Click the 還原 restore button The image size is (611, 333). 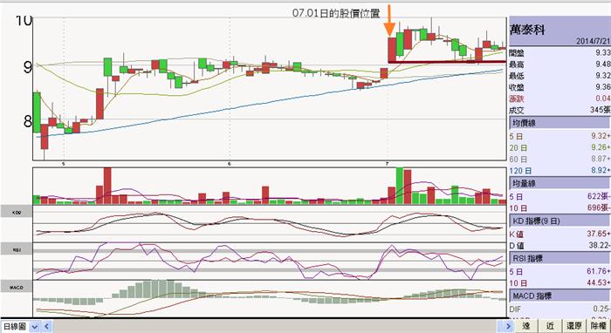(x=574, y=326)
